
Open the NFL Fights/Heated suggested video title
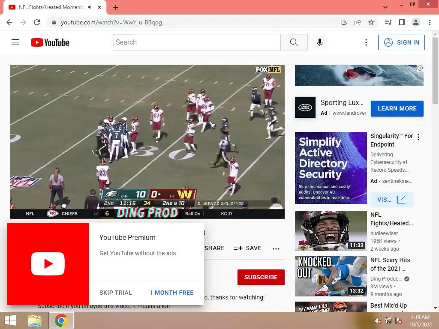point(392,219)
